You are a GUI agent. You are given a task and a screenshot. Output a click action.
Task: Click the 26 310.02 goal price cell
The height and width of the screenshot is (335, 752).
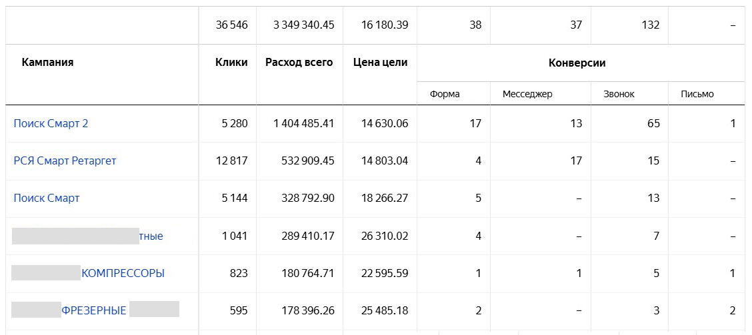[385, 236]
